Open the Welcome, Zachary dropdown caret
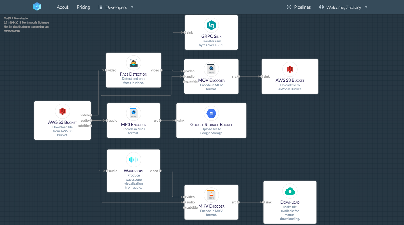The image size is (404, 225). pos(366,7)
